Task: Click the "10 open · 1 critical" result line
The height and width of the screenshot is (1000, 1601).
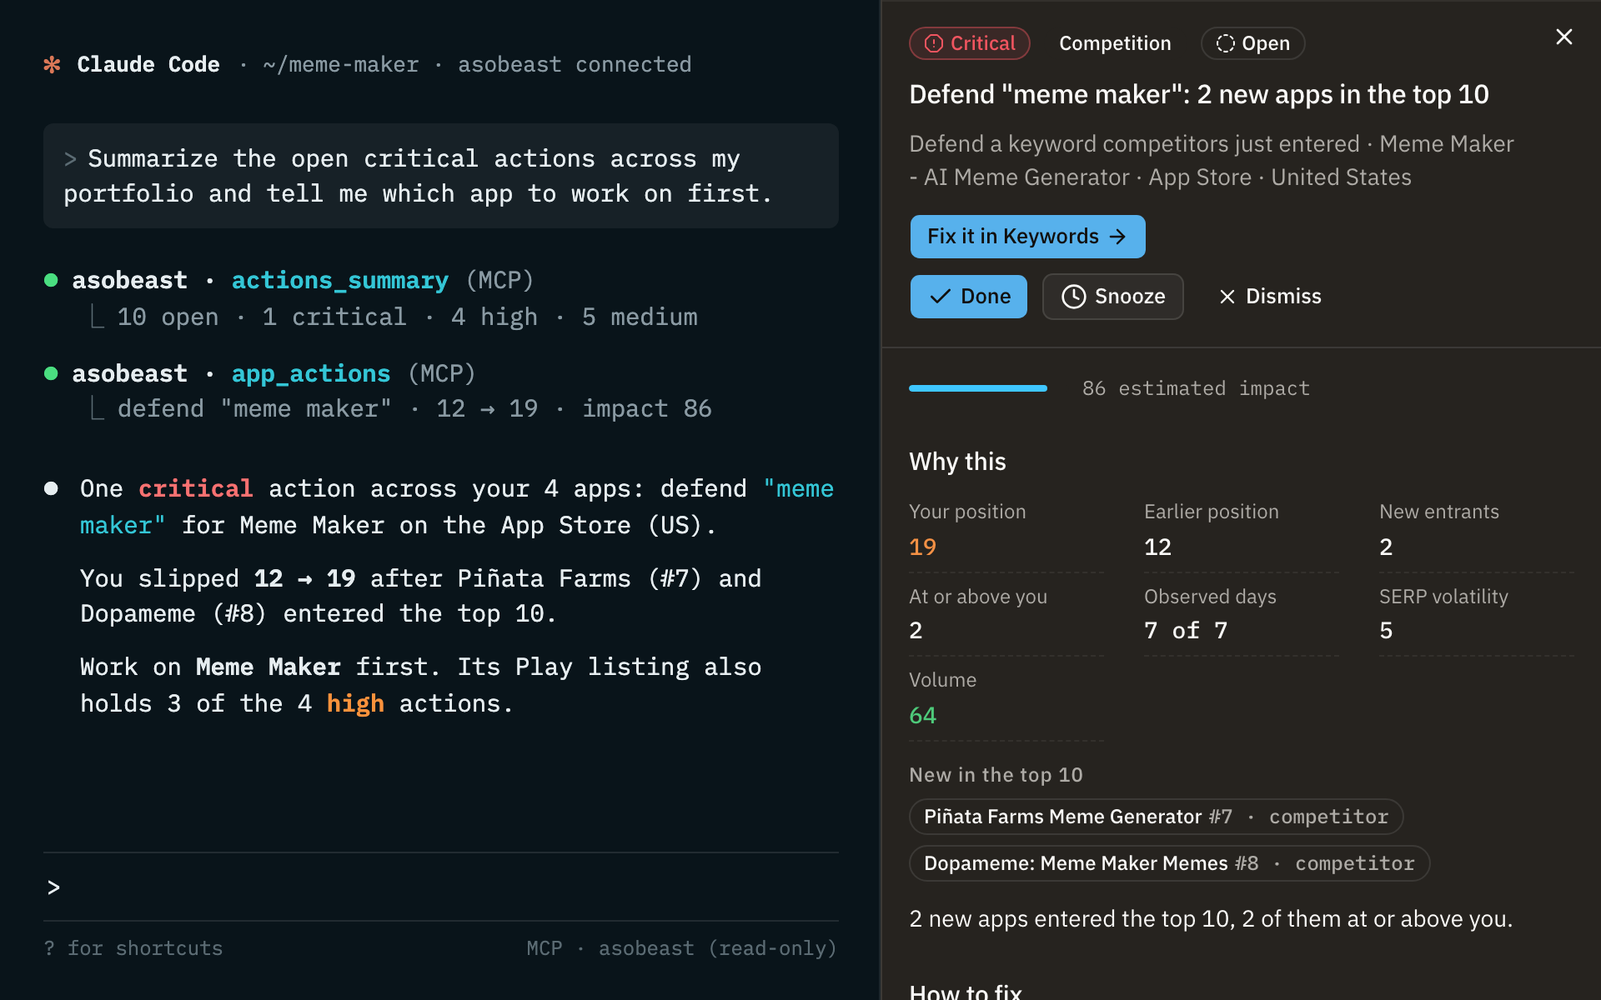Action: 407,317
